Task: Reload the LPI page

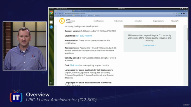Action: tap(60, 13)
